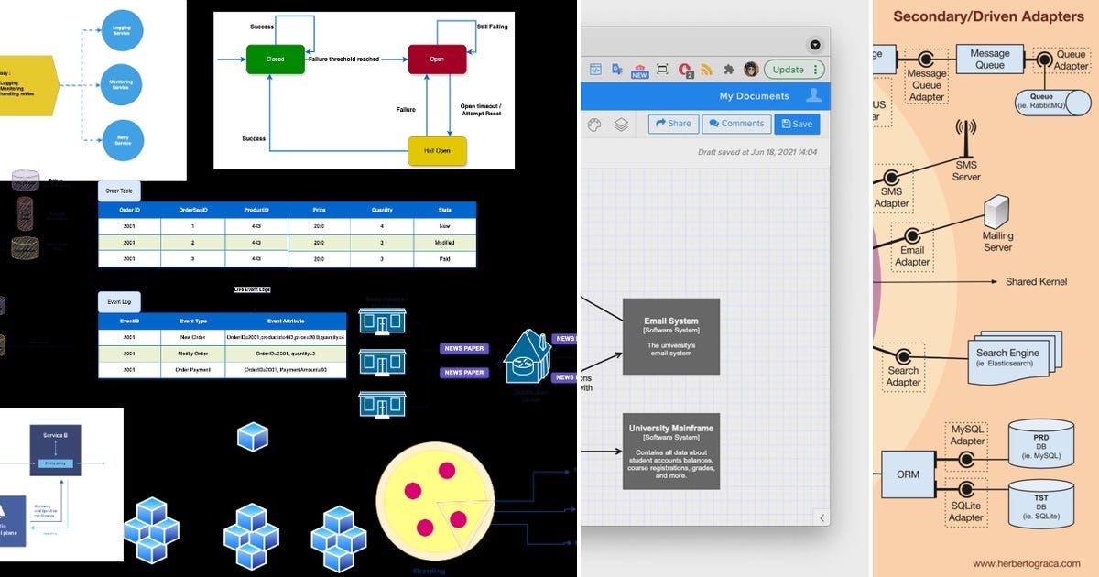Click the floppy disk icon on Save
Image resolution: width=1099 pixels, height=577 pixels.
click(x=786, y=123)
